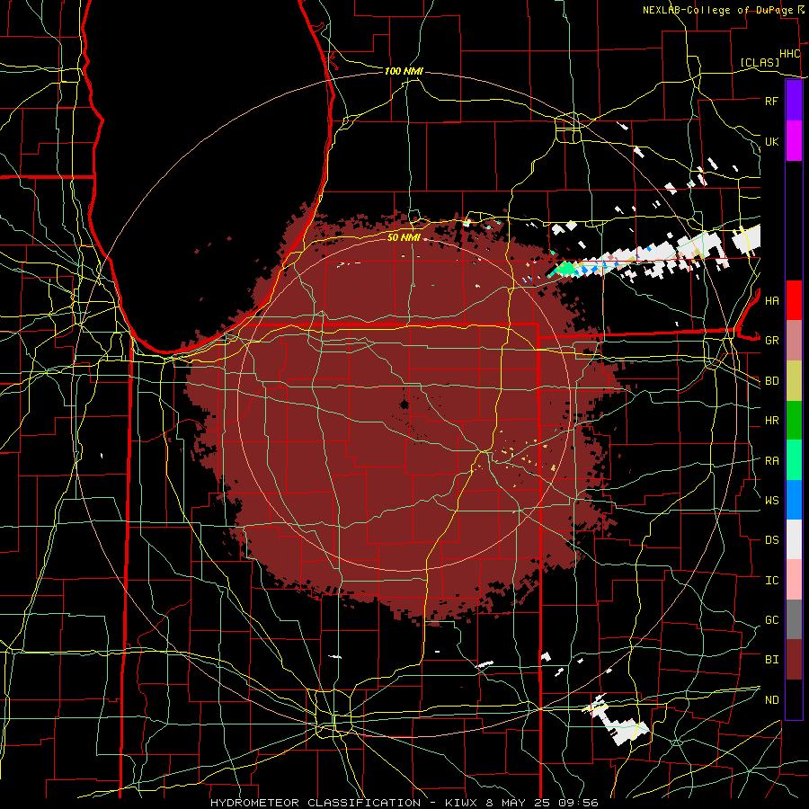The image size is (809, 809).
Task: Click the 50 NMI range ring label
Action: pos(404,237)
